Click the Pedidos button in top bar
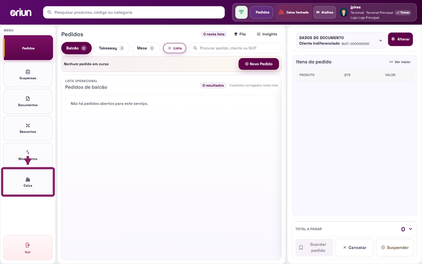This screenshot has width=422, height=264. [262, 12]
